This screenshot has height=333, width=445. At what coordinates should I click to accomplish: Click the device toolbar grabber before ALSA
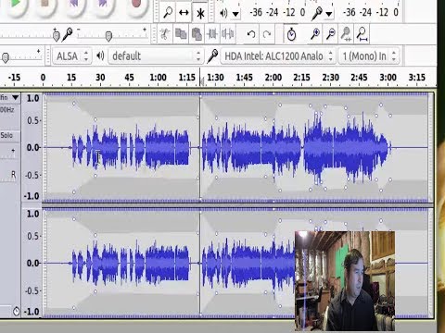tap(48, 55)
